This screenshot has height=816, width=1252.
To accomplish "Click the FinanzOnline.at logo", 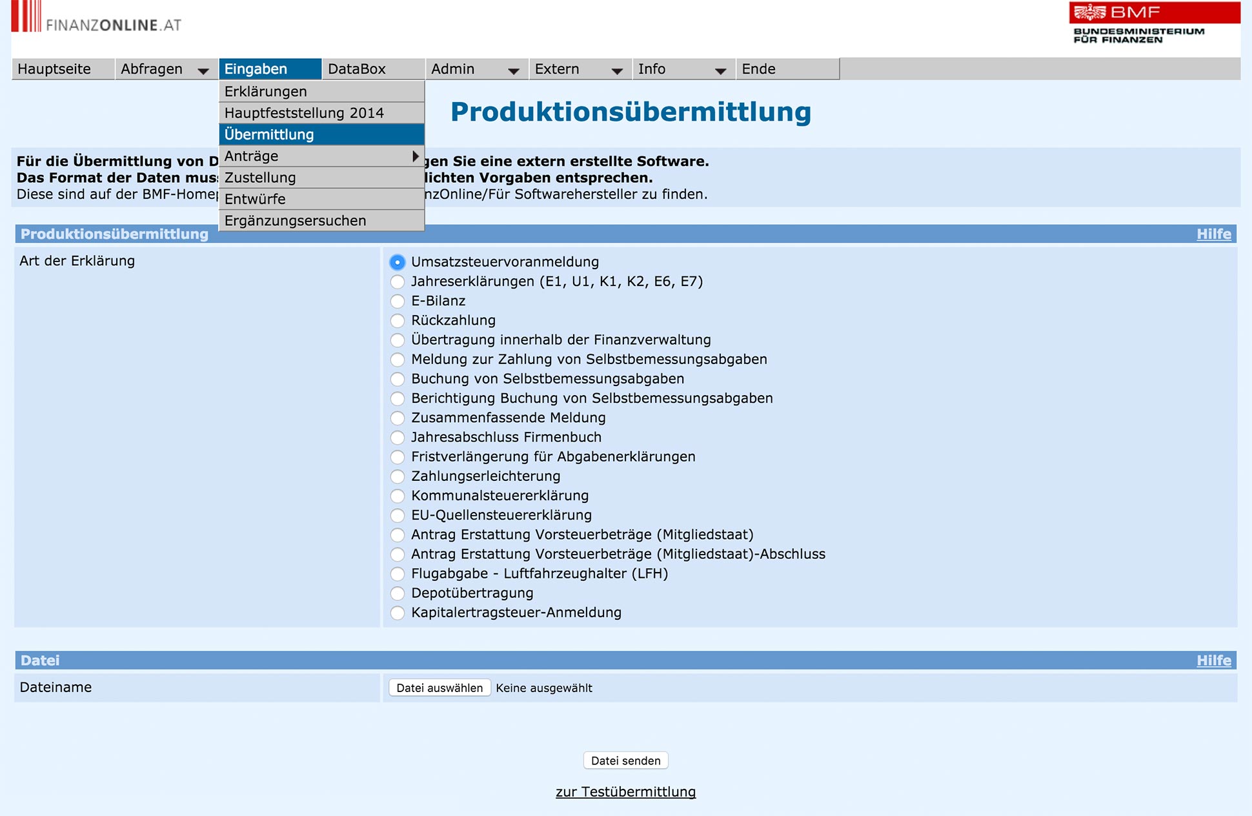I will click(x=97, y=17).
